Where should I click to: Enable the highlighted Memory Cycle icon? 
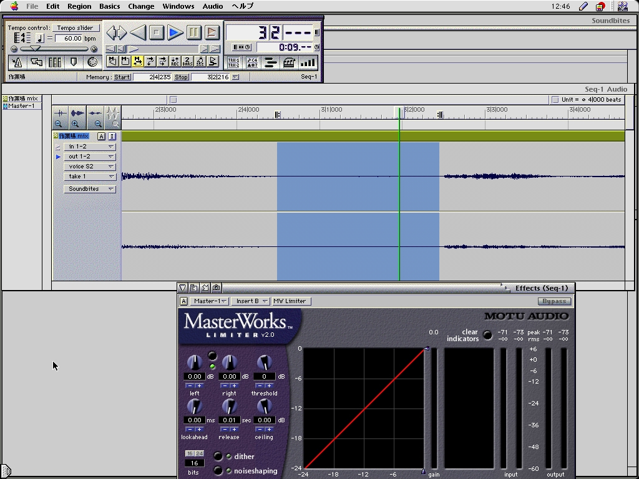(x=137, y=61)
